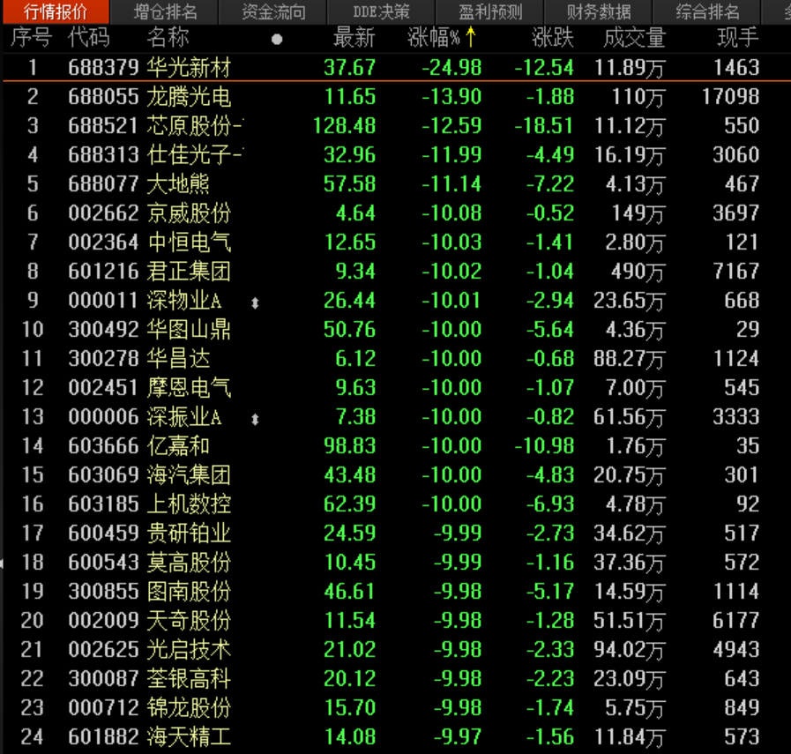Select stock 深振业A
Screen dimensions: 791x754
(x=184, y=417)
